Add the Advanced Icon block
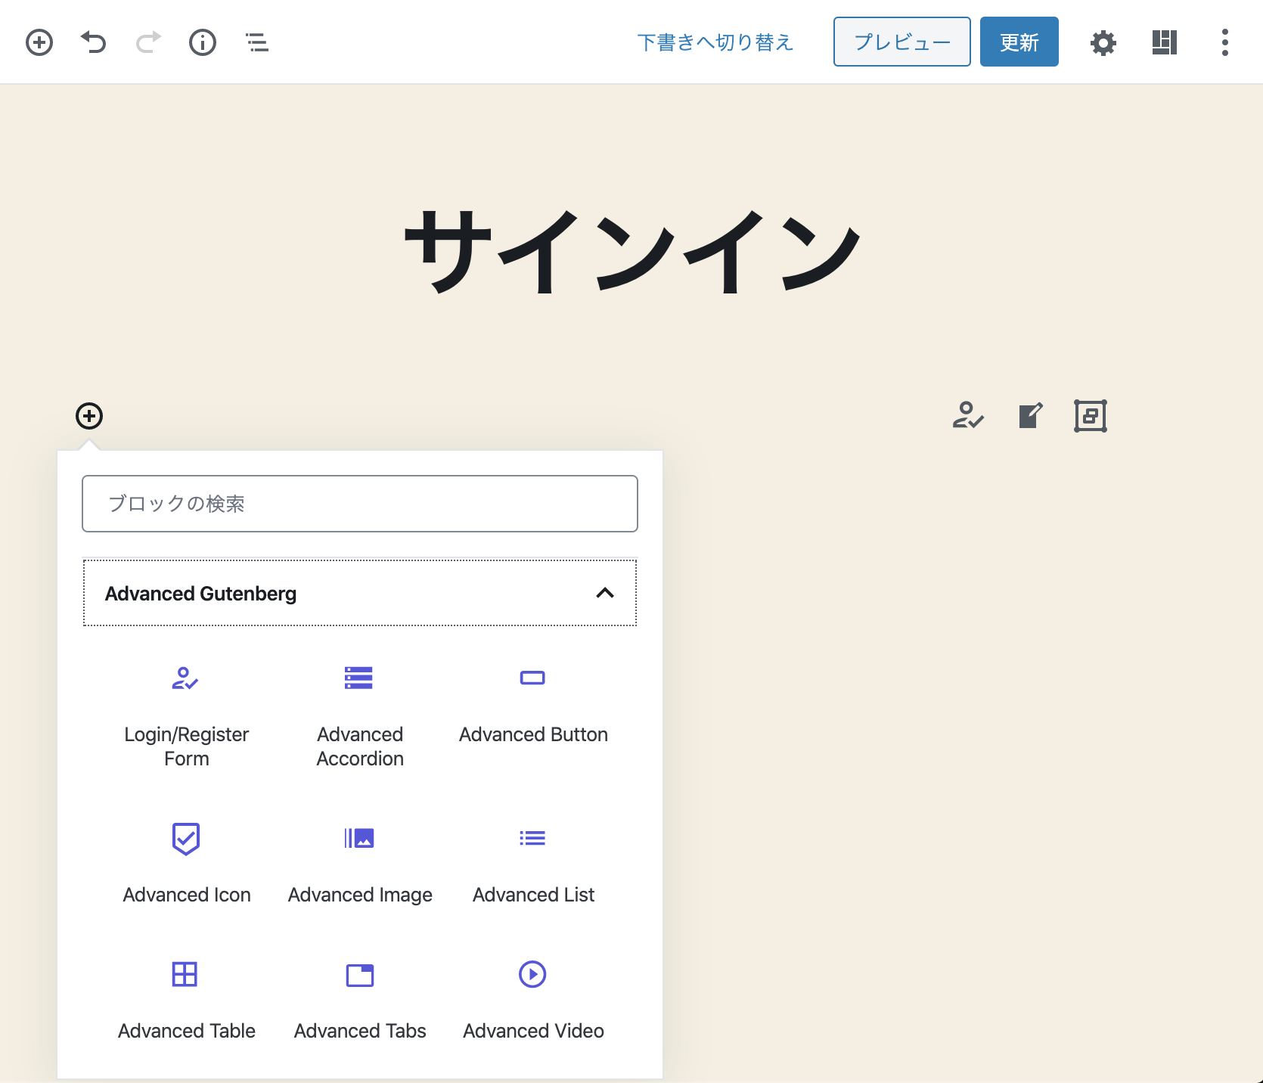Image resolution: width=1263 pixels, height=1083 pixels. [x=186, y=862]
